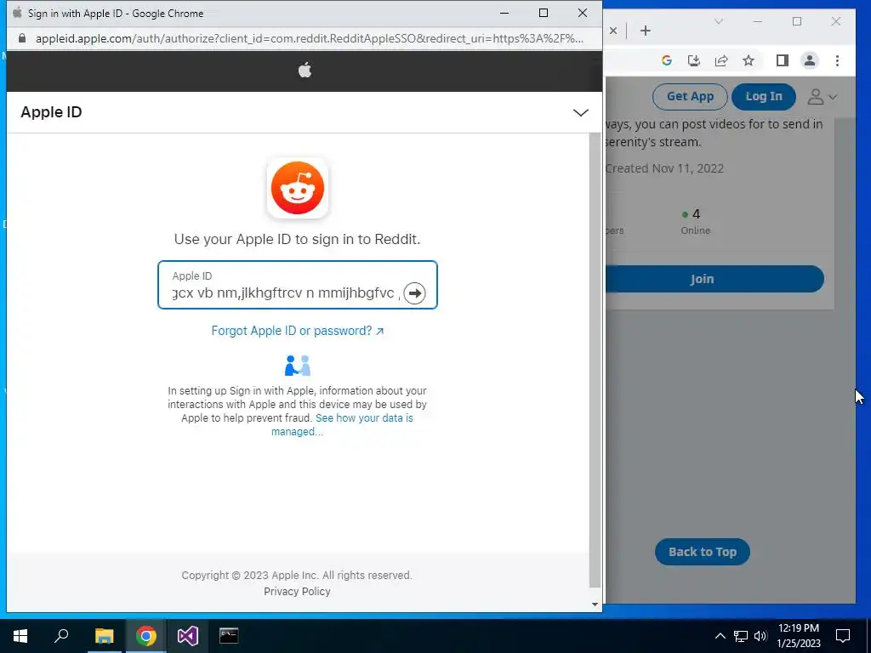The height and width of the screenshot is (653, 871).
Task: Click the sign-in popup vertical scrollbar
Action: 595,360
